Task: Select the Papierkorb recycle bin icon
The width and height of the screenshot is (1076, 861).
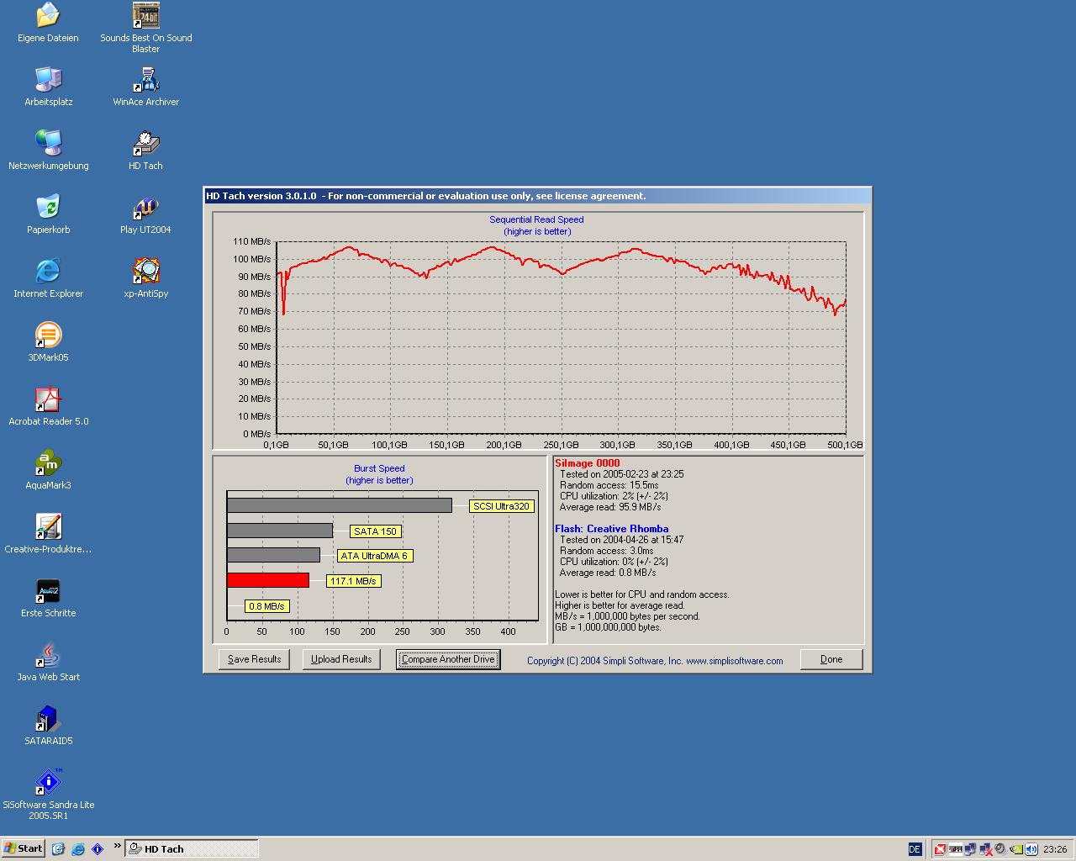Action: (48, 215)
